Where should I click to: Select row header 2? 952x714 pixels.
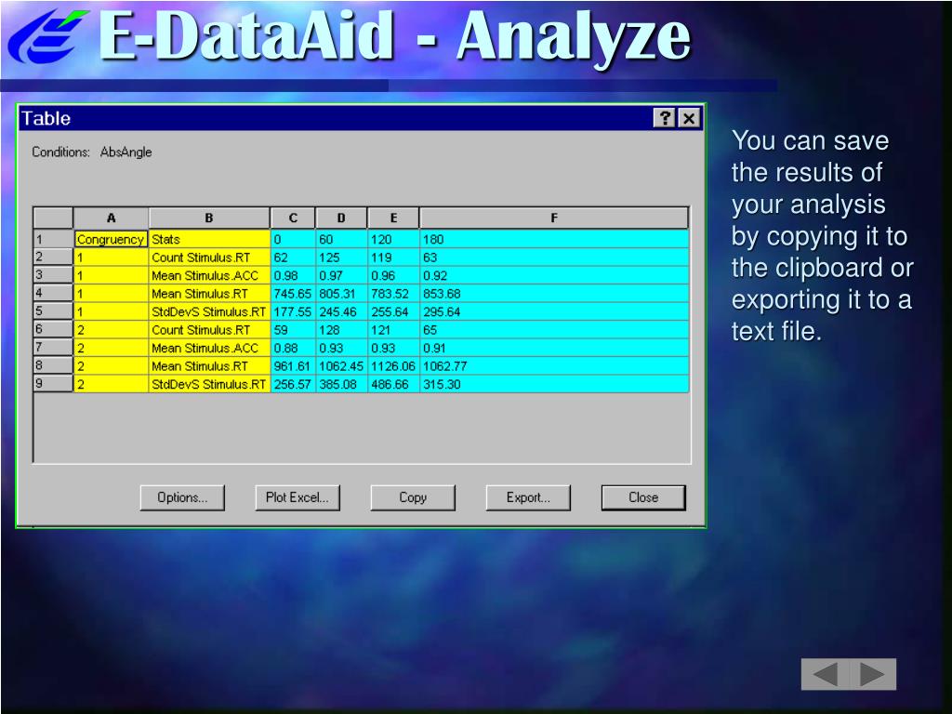point(53,257)
